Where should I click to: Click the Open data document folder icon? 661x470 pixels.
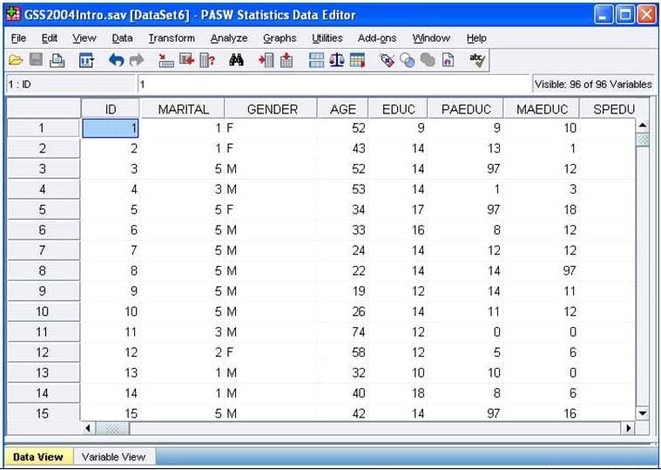coord(16,60)
